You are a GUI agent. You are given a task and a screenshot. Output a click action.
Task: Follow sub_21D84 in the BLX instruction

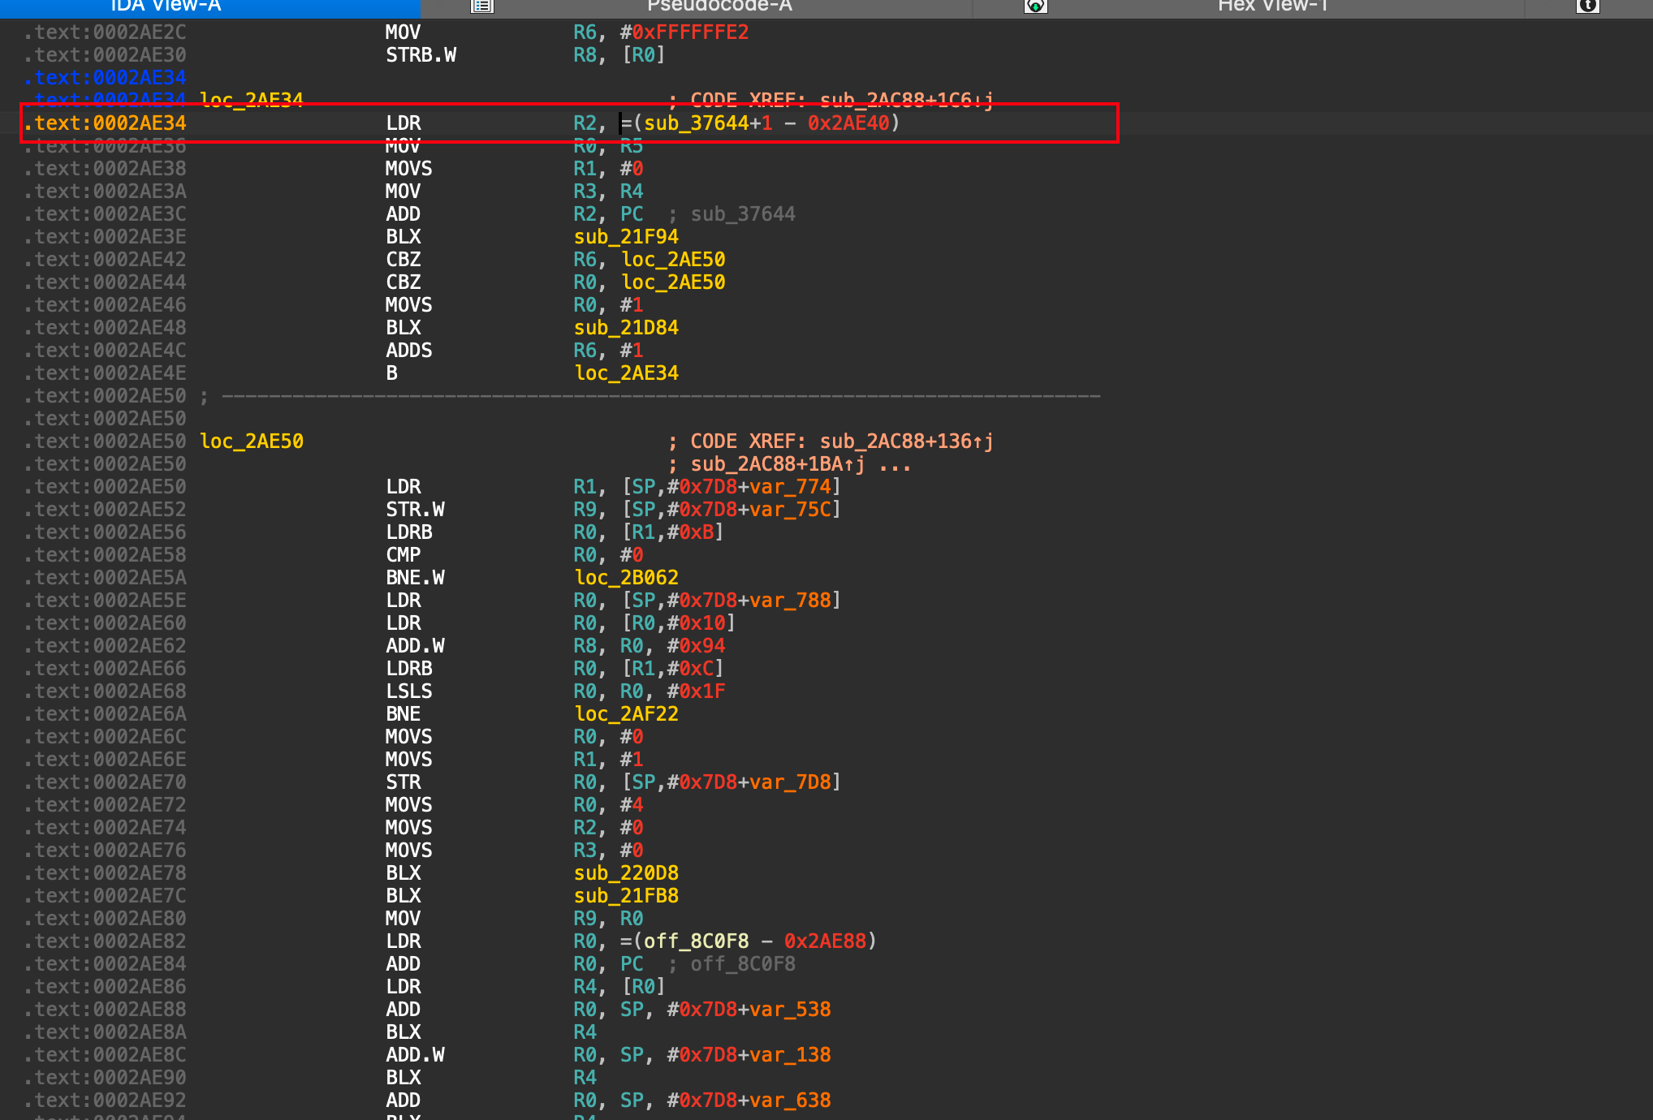point(626,328)
